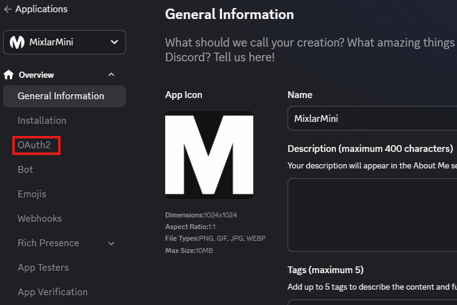Open the Webhooks page
Viewport: 457px width, 305px height.
point(40,219)
